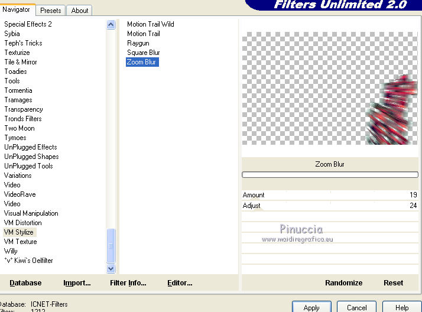Click the Amount slider row
This screenshot has width=422, height=312.
(x=330, y=195)
